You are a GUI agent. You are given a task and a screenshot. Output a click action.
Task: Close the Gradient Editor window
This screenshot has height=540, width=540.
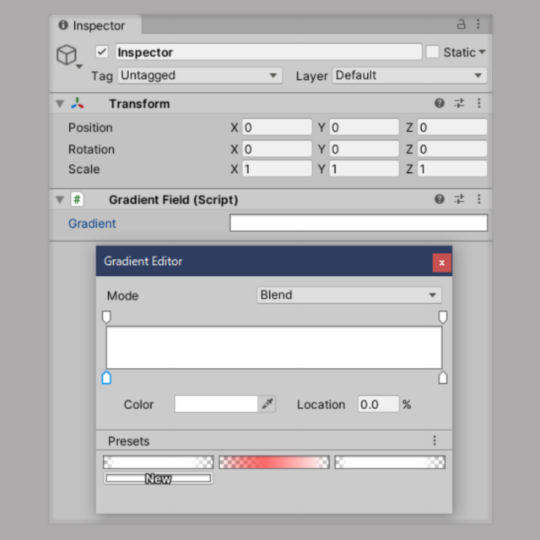coord(442,262)
